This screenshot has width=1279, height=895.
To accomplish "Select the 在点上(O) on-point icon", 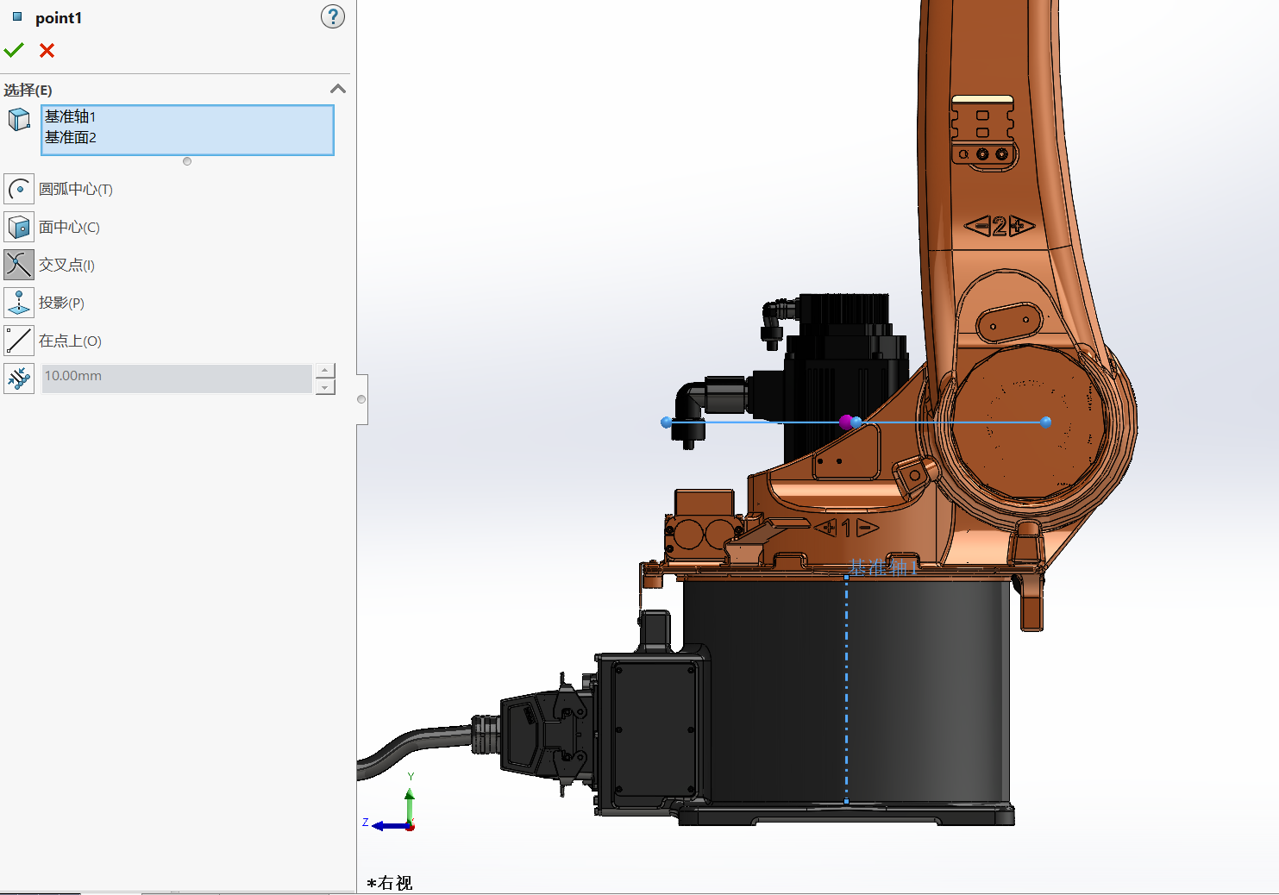I will tap(19, 341).
